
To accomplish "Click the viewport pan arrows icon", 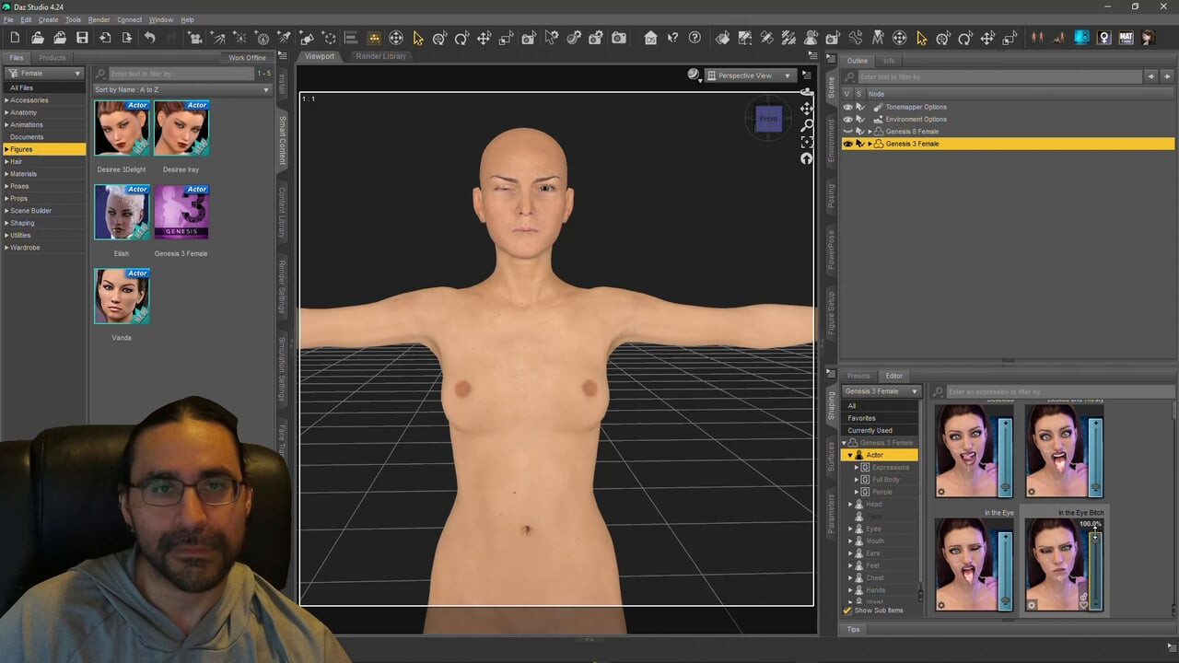I will pos(807,109).
